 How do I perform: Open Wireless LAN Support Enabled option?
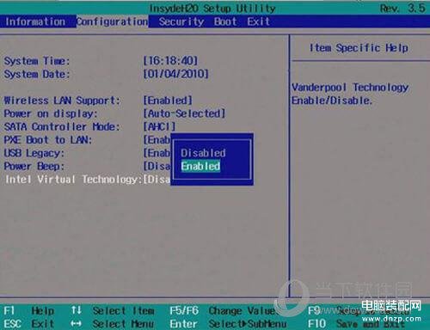[168, 101]
